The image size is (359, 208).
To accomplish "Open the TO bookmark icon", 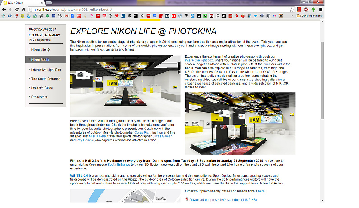I will coord(212,16).
